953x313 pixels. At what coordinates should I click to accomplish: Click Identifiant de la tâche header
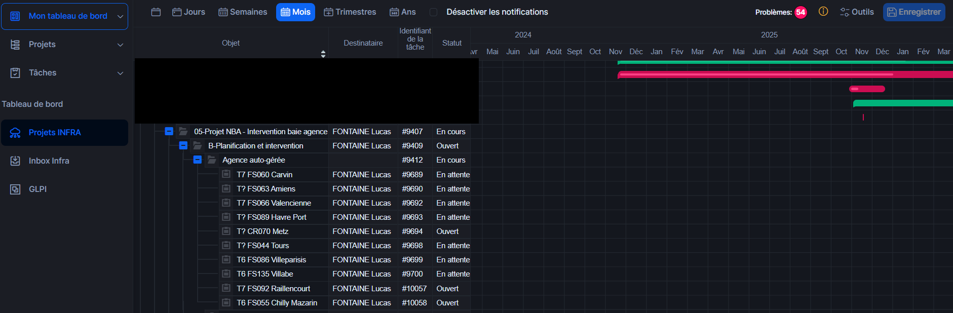[415, 39]
